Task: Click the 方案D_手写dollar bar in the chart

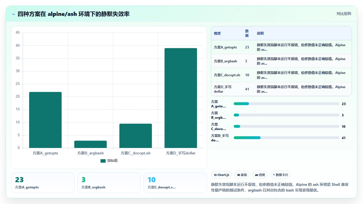Action: tap(181, 98)
